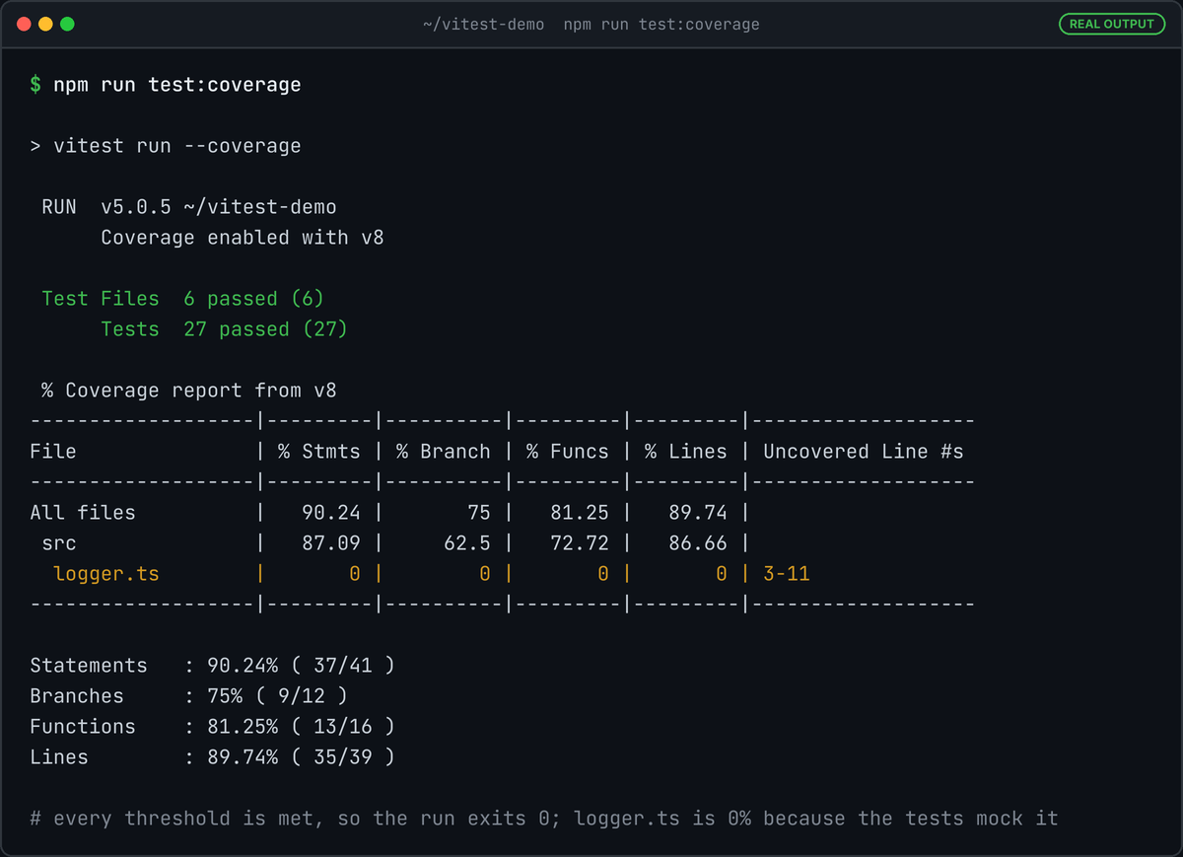Click the green maximize window button
The height and width of the screenshot is (857, 1183).
67,24
